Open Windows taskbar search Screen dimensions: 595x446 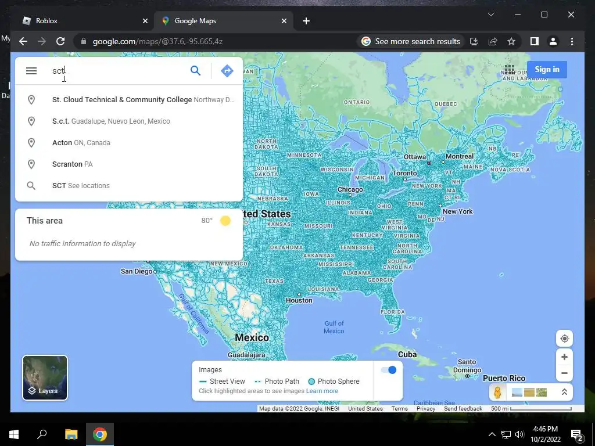pos(42,434)
